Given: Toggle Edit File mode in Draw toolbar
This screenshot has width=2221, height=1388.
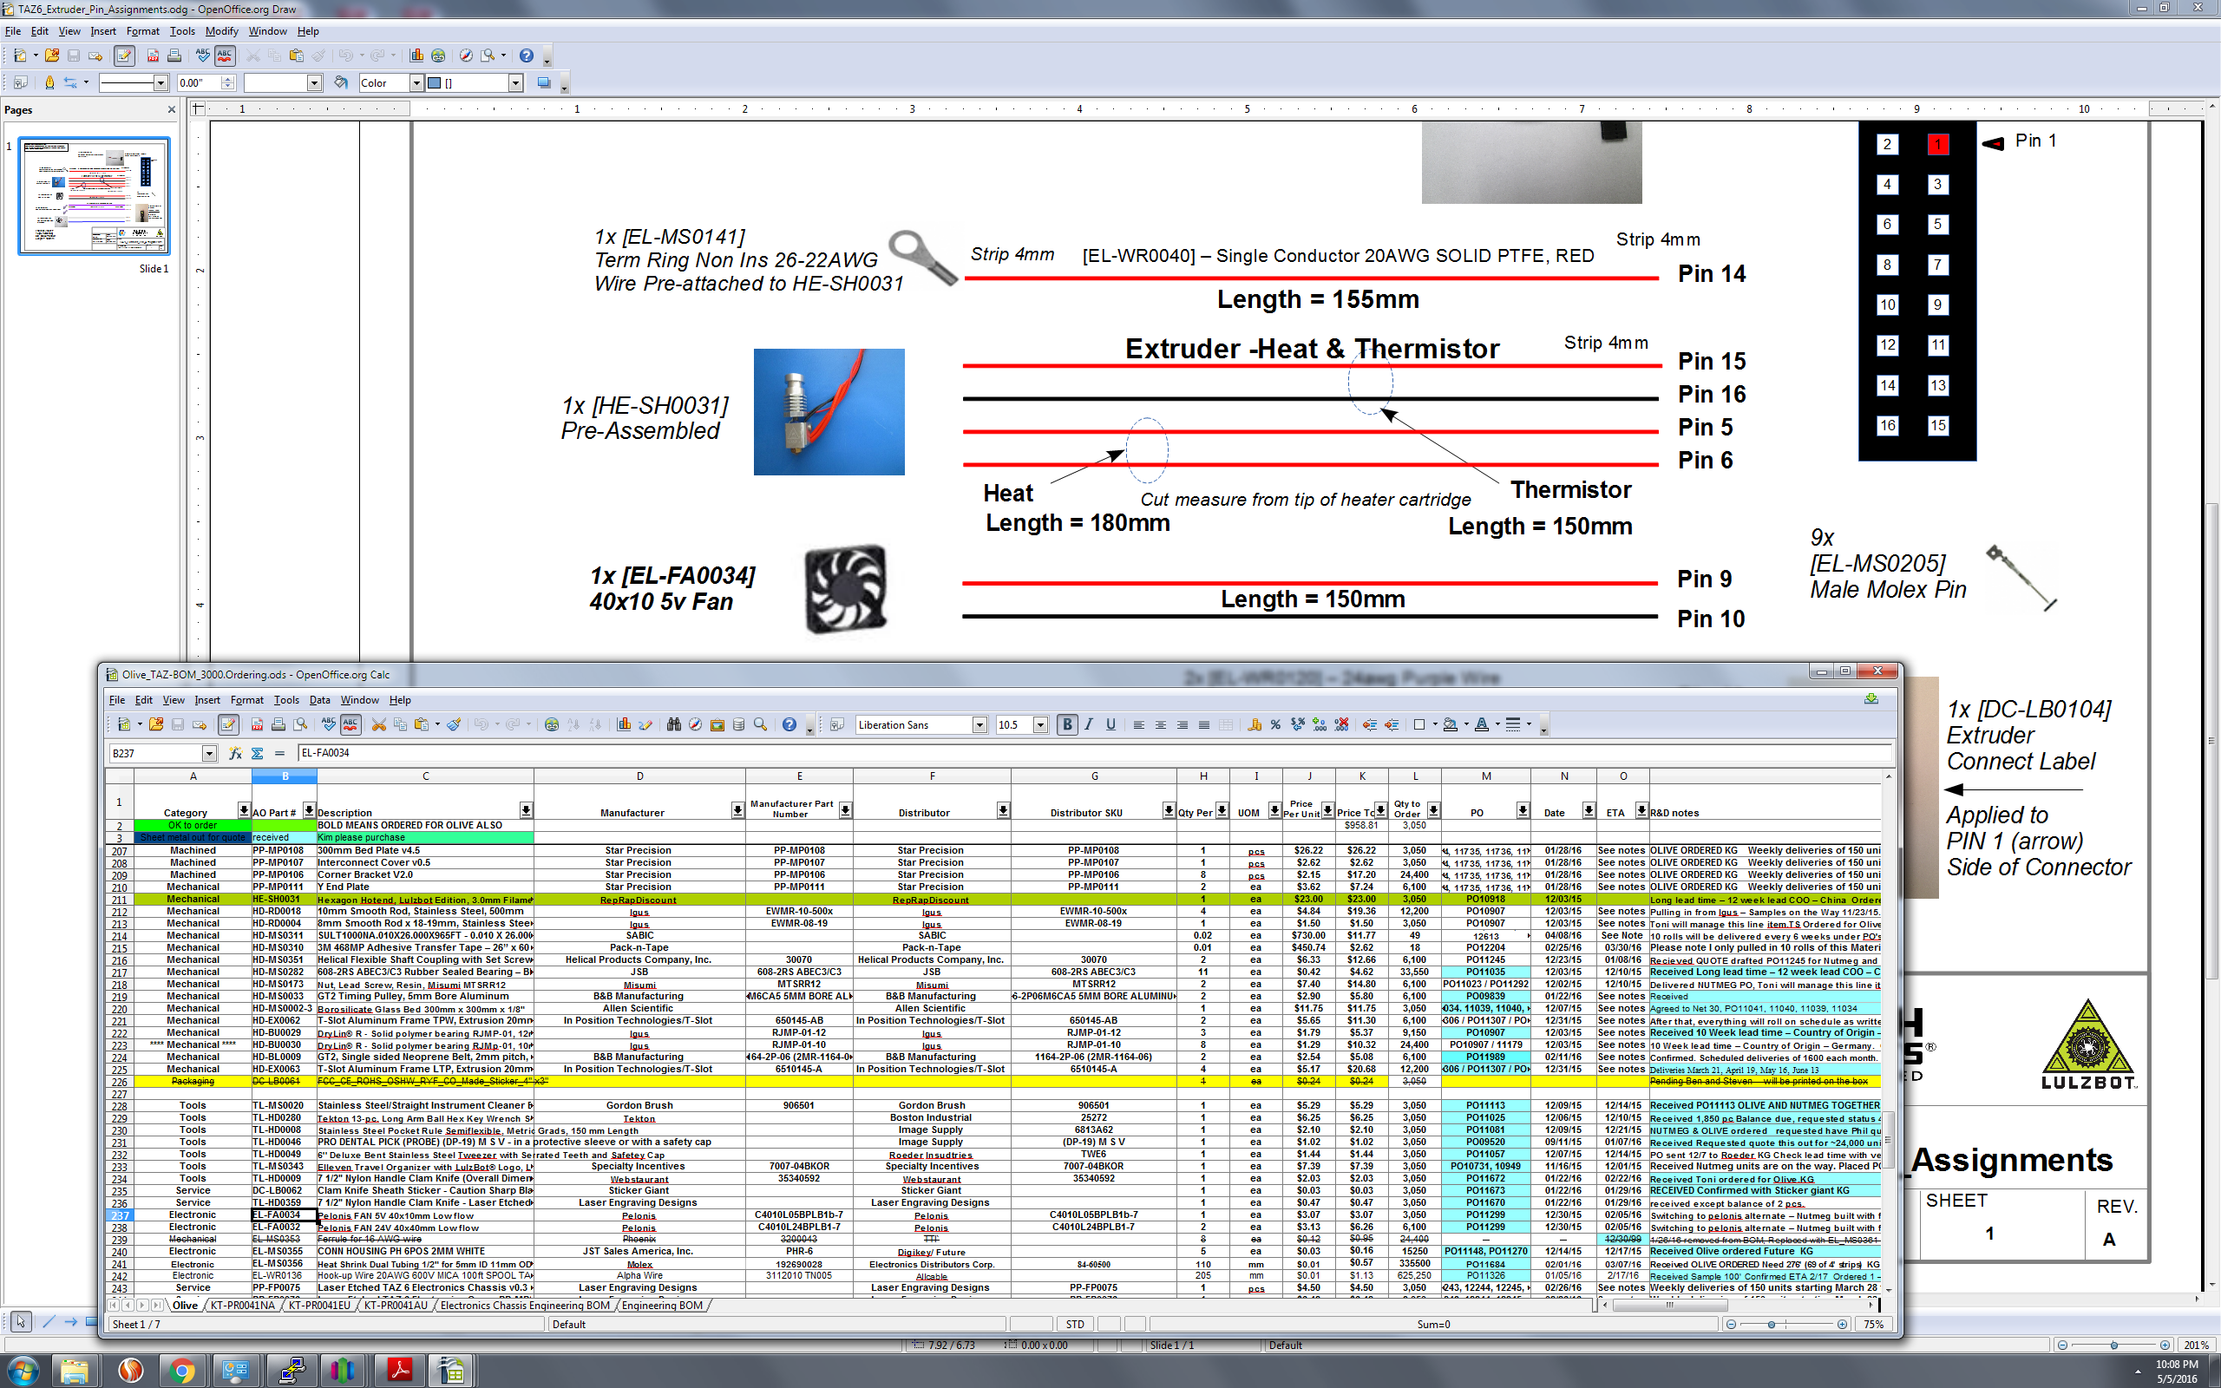Looking at the screenshot, I should click(x=124, y=56).
